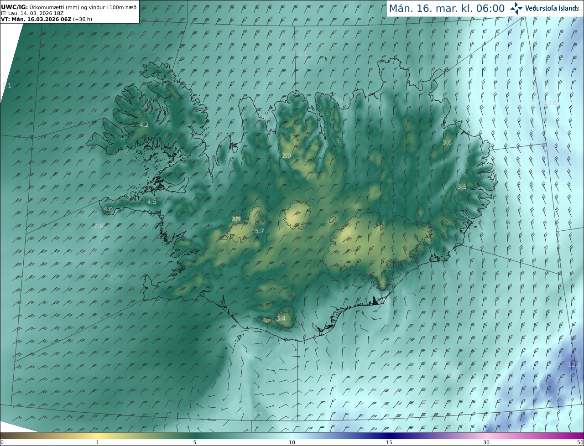584x446 pixels.
Task: Click the 7.8 value label
Action: pos(99,226)
